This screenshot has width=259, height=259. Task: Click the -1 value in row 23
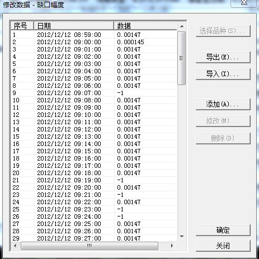pos(120,195)
